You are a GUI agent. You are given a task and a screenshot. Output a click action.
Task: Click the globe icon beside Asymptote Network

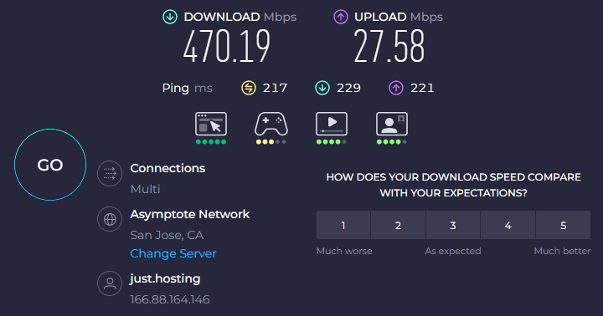110,219
